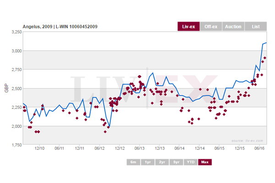The height and width of the screenshot is (183, 275).
Task: Click the source: liv-ex.com credit
Action: click(x=247, y=140)
